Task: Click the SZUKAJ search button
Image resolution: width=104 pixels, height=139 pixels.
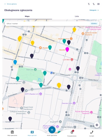Action: click(94, 23)
